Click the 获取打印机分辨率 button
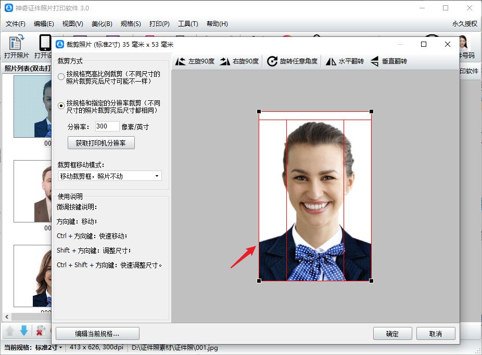The height and width of the screenshot is (355, 482). coord(101,143)
